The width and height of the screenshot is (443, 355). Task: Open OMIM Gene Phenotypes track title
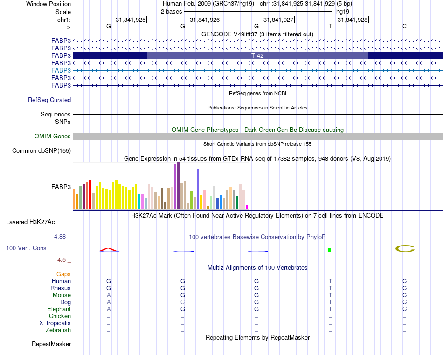pyautogui.click(x=257, y=130)
